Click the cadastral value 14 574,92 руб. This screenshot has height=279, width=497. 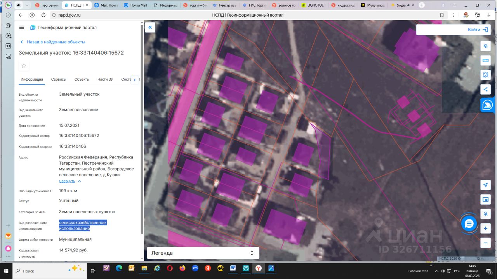(73, 250)
